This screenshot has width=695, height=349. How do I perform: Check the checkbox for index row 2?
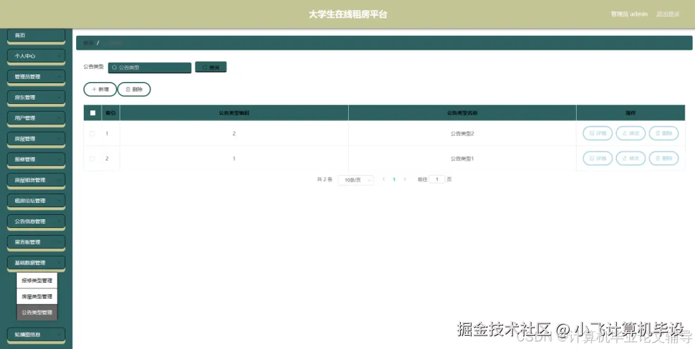pos(92,159)
